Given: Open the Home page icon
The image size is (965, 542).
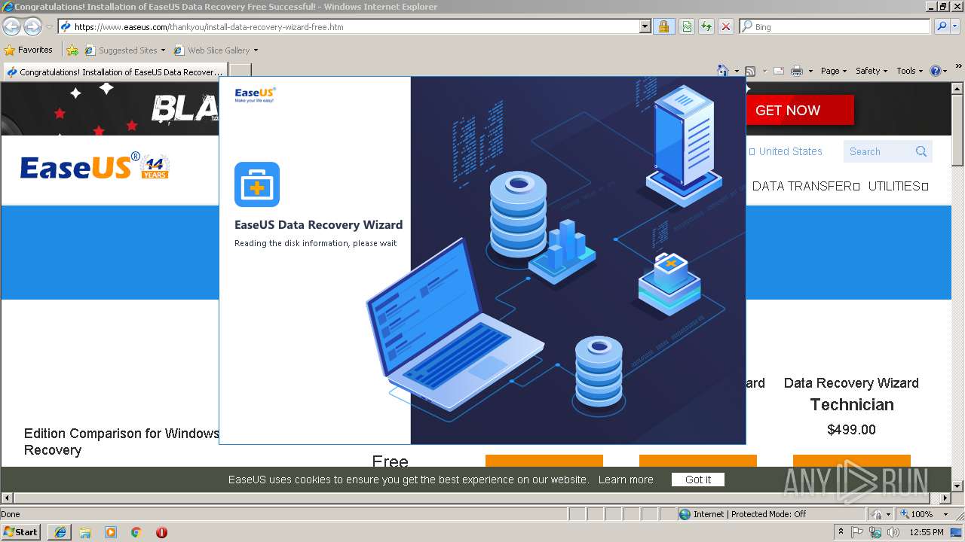Looking at the screenshot, I should tap(723, 71).
